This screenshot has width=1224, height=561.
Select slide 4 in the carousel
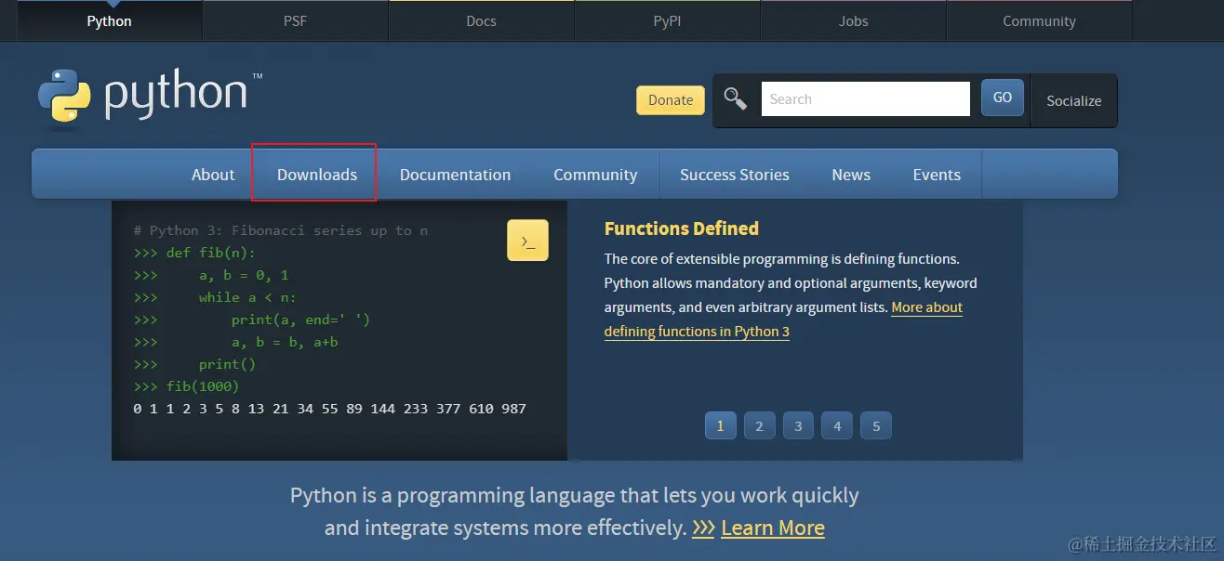(837, 426)
